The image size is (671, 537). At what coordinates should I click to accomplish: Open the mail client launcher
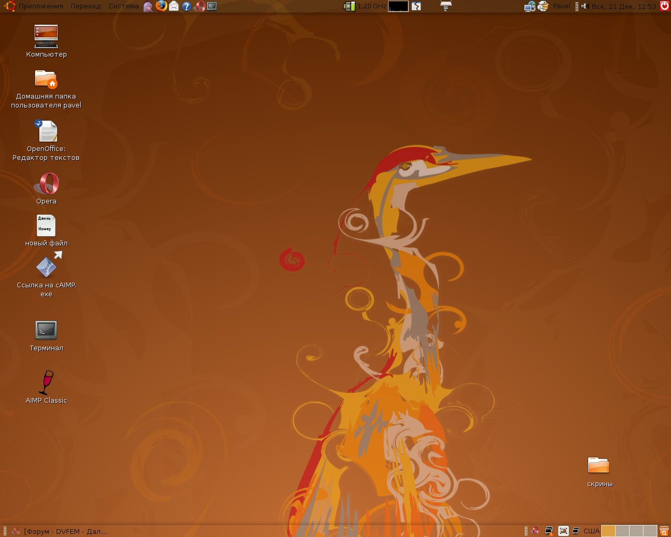click(x=174, y=6)
